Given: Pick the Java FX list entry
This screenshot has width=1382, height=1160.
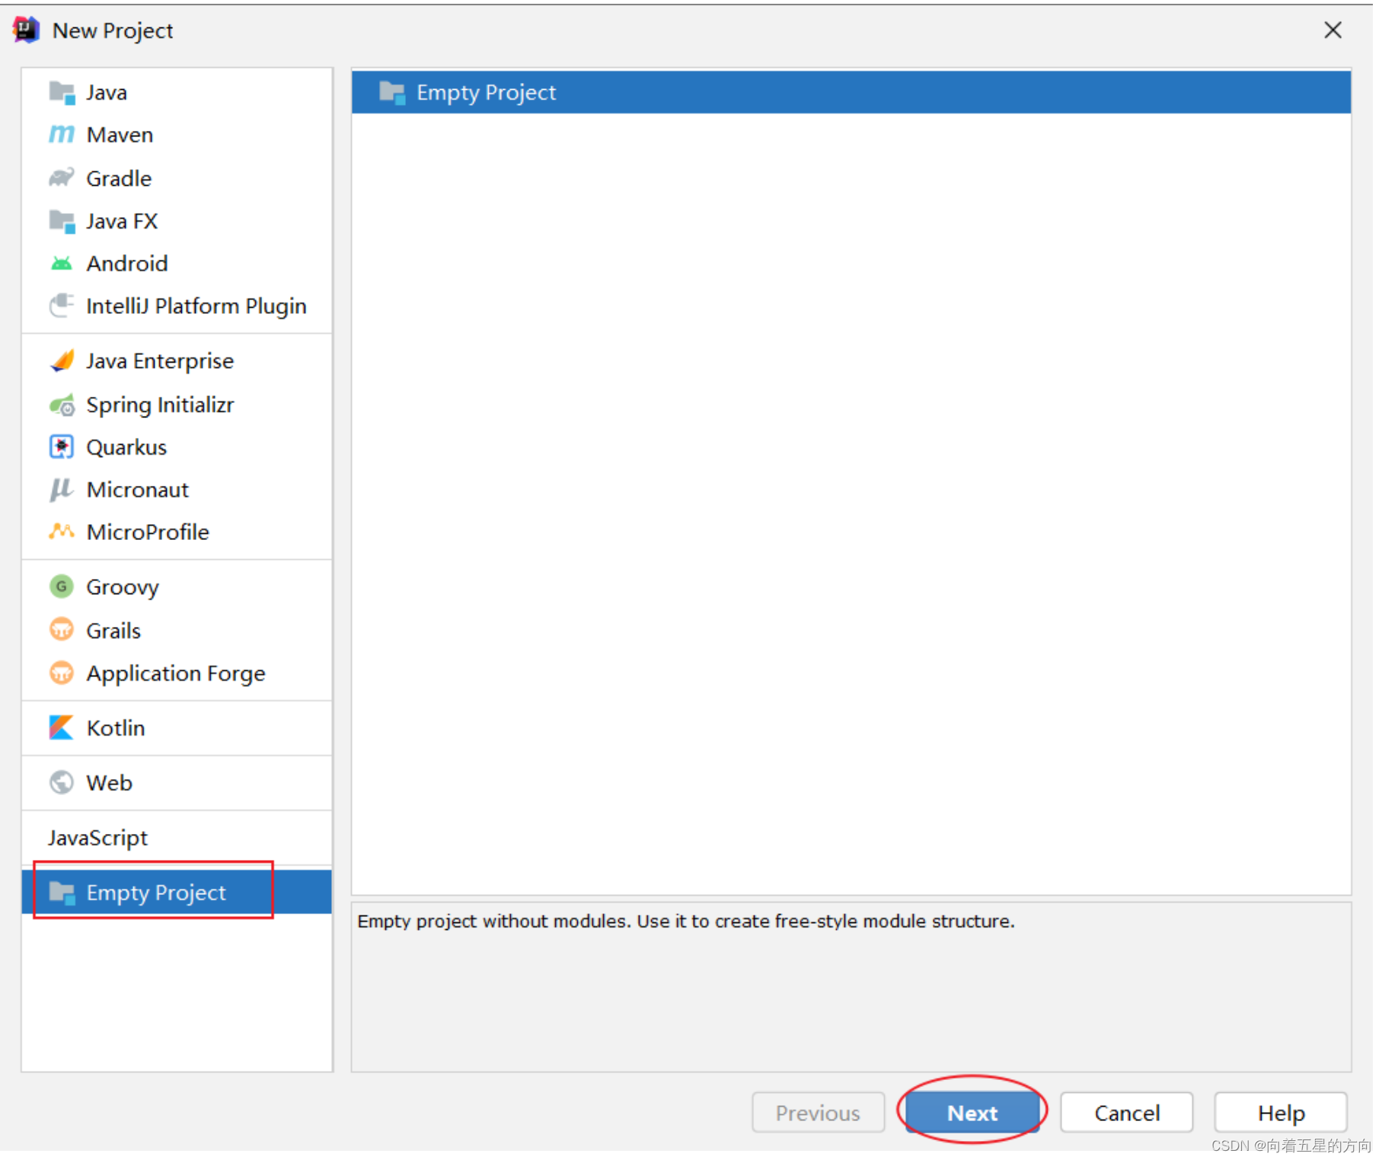Looking at the screenshot, I should coord(177,222).
